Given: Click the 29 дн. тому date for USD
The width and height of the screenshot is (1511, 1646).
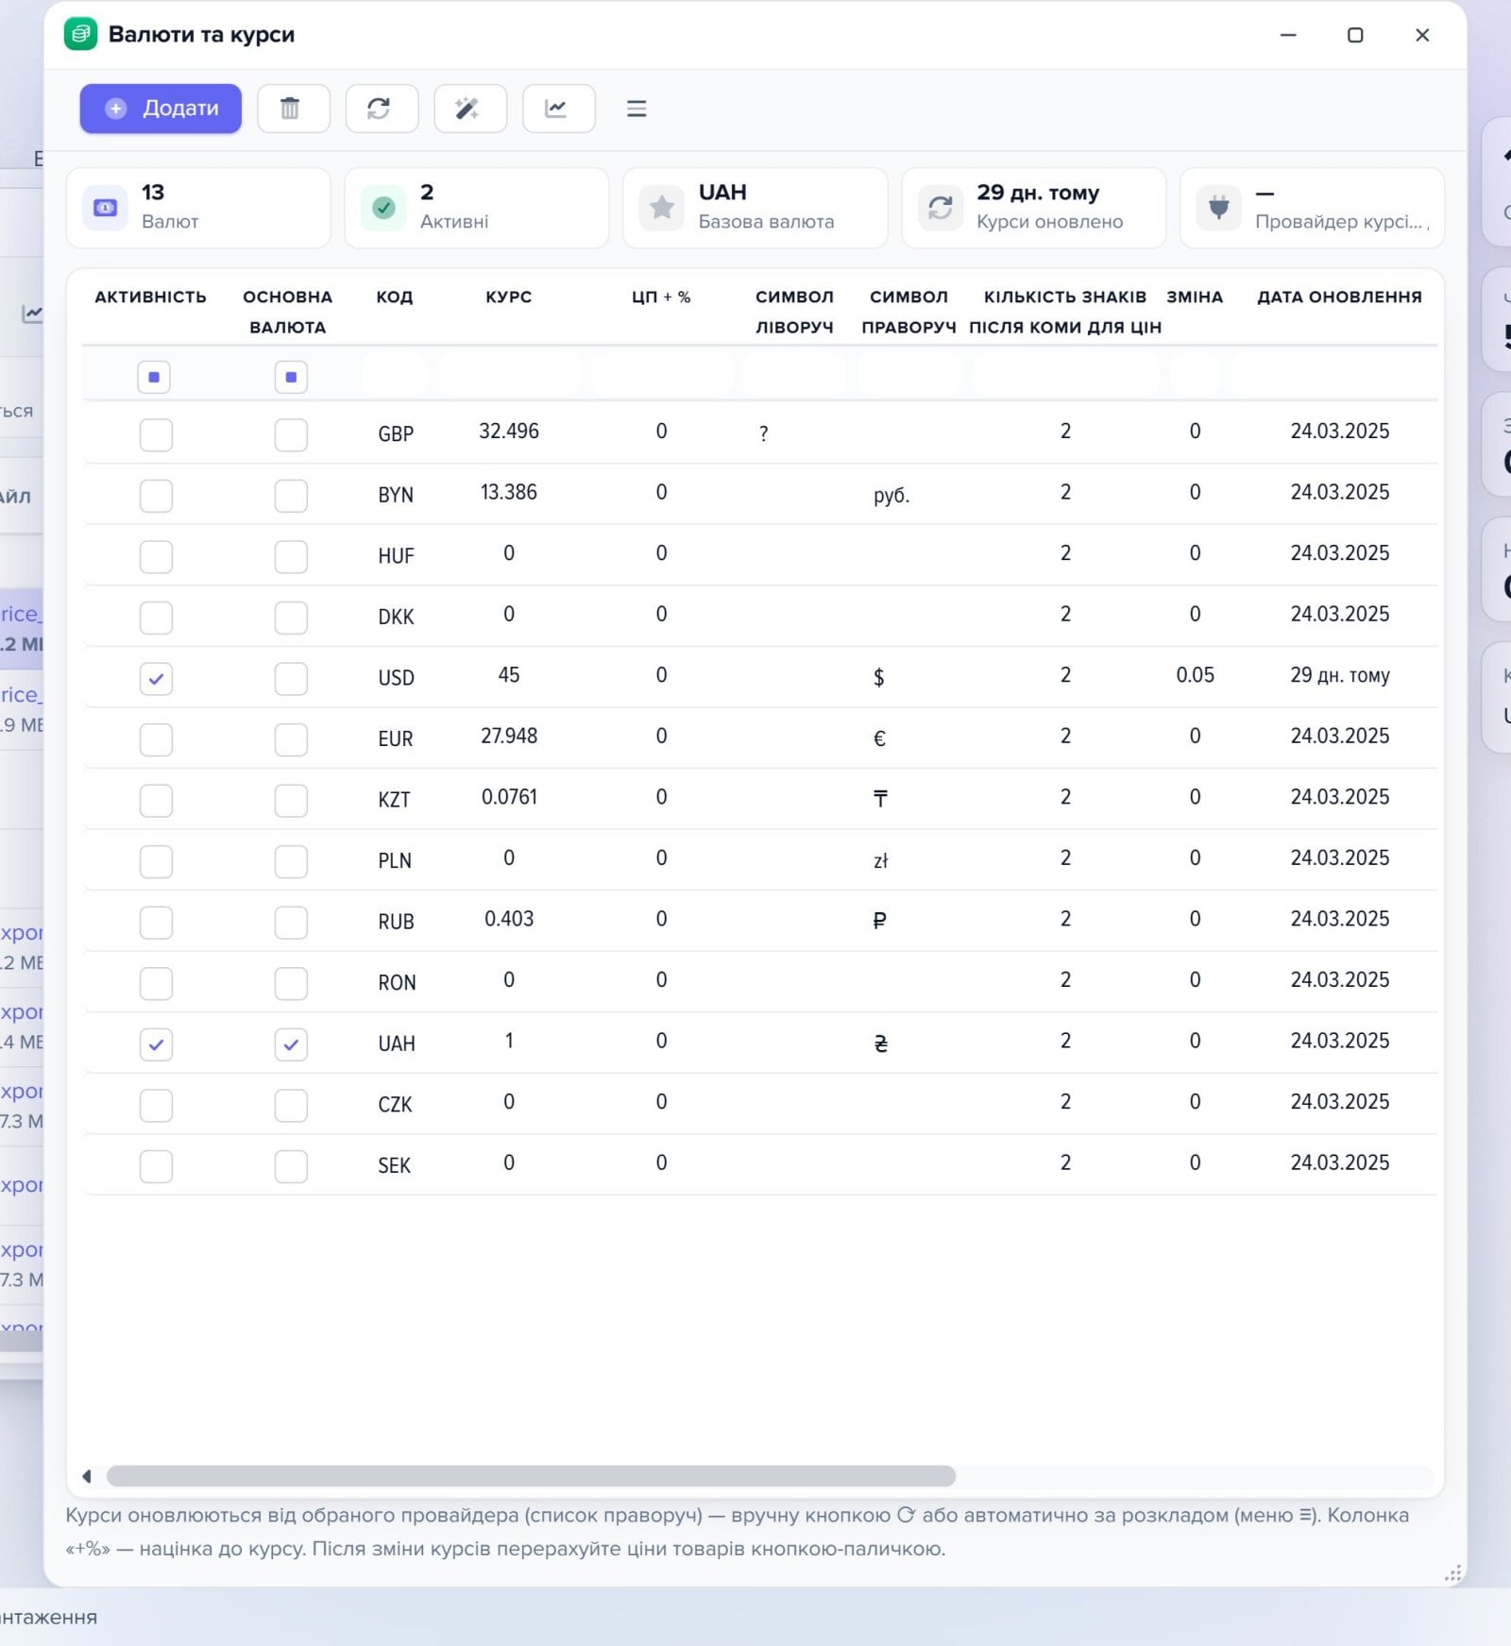Looking at the screenshot, I should [1340, 675].
